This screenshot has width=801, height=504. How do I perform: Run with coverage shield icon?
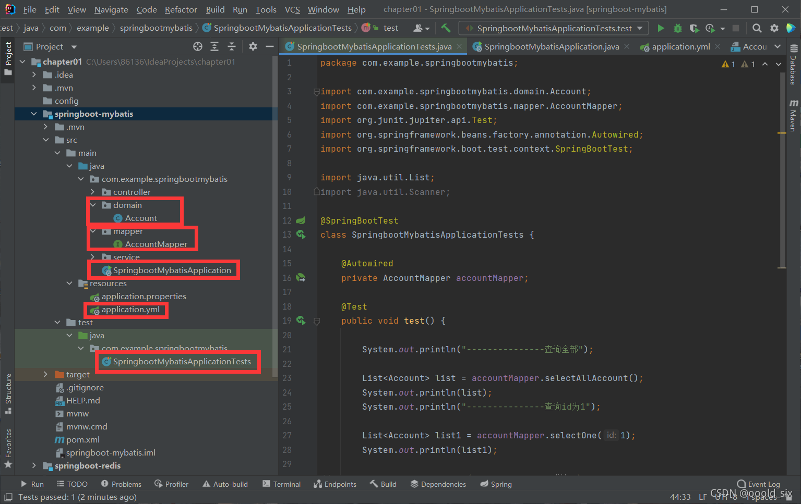tap(694, 28)
